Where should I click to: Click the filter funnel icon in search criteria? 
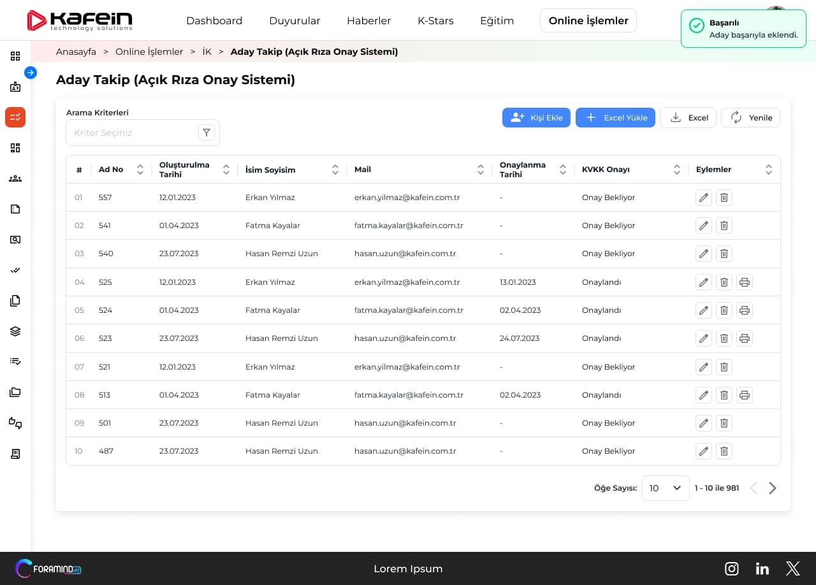207,133
